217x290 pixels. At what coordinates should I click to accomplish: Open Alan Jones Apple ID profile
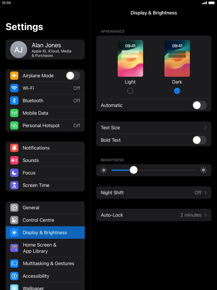click(x=45, y=50)
